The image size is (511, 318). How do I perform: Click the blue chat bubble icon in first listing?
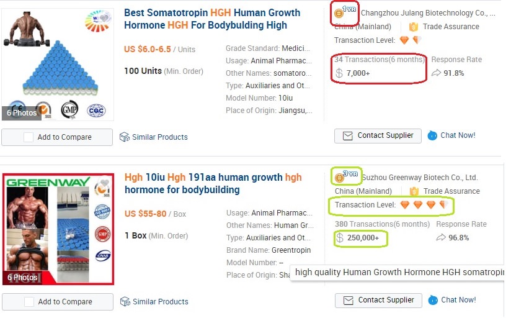[x=432, y=135]
